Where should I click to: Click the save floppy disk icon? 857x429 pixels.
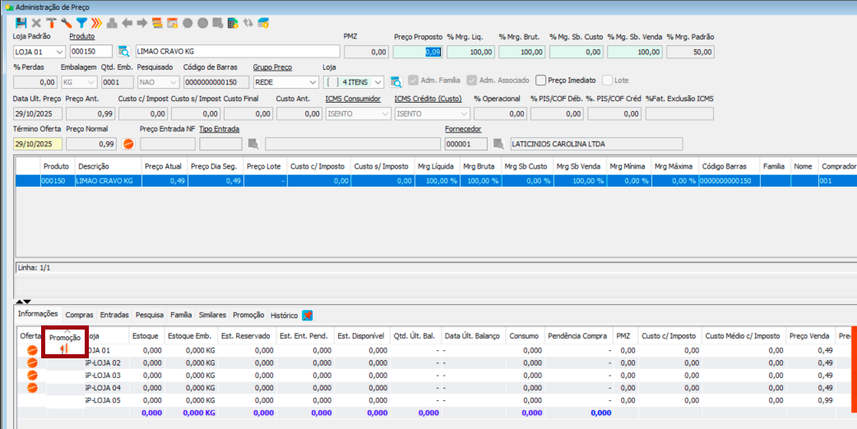click(21, 23)
